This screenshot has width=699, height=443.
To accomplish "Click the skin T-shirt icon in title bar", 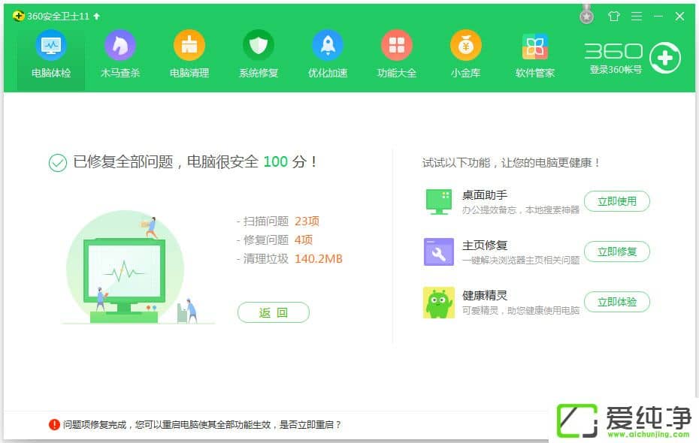I will (x=614, y=16).
